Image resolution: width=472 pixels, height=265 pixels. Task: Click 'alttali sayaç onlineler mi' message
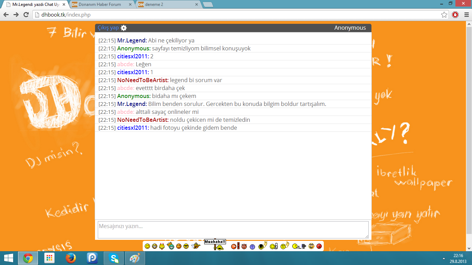tap(167, 112)
